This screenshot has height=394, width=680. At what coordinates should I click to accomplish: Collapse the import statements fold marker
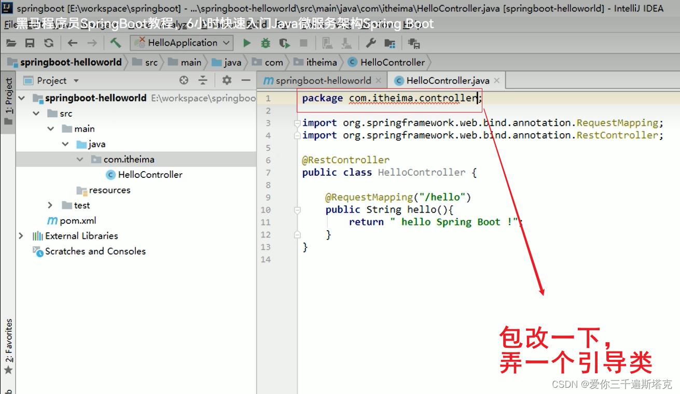[x=297, y=123]
